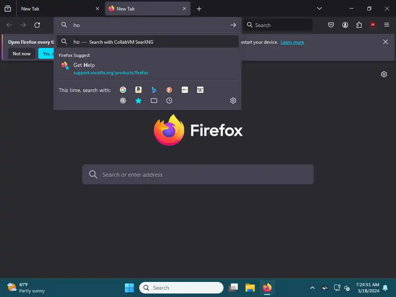
Task: Select the active New Tab with Firefox logo
Action: 148,9
